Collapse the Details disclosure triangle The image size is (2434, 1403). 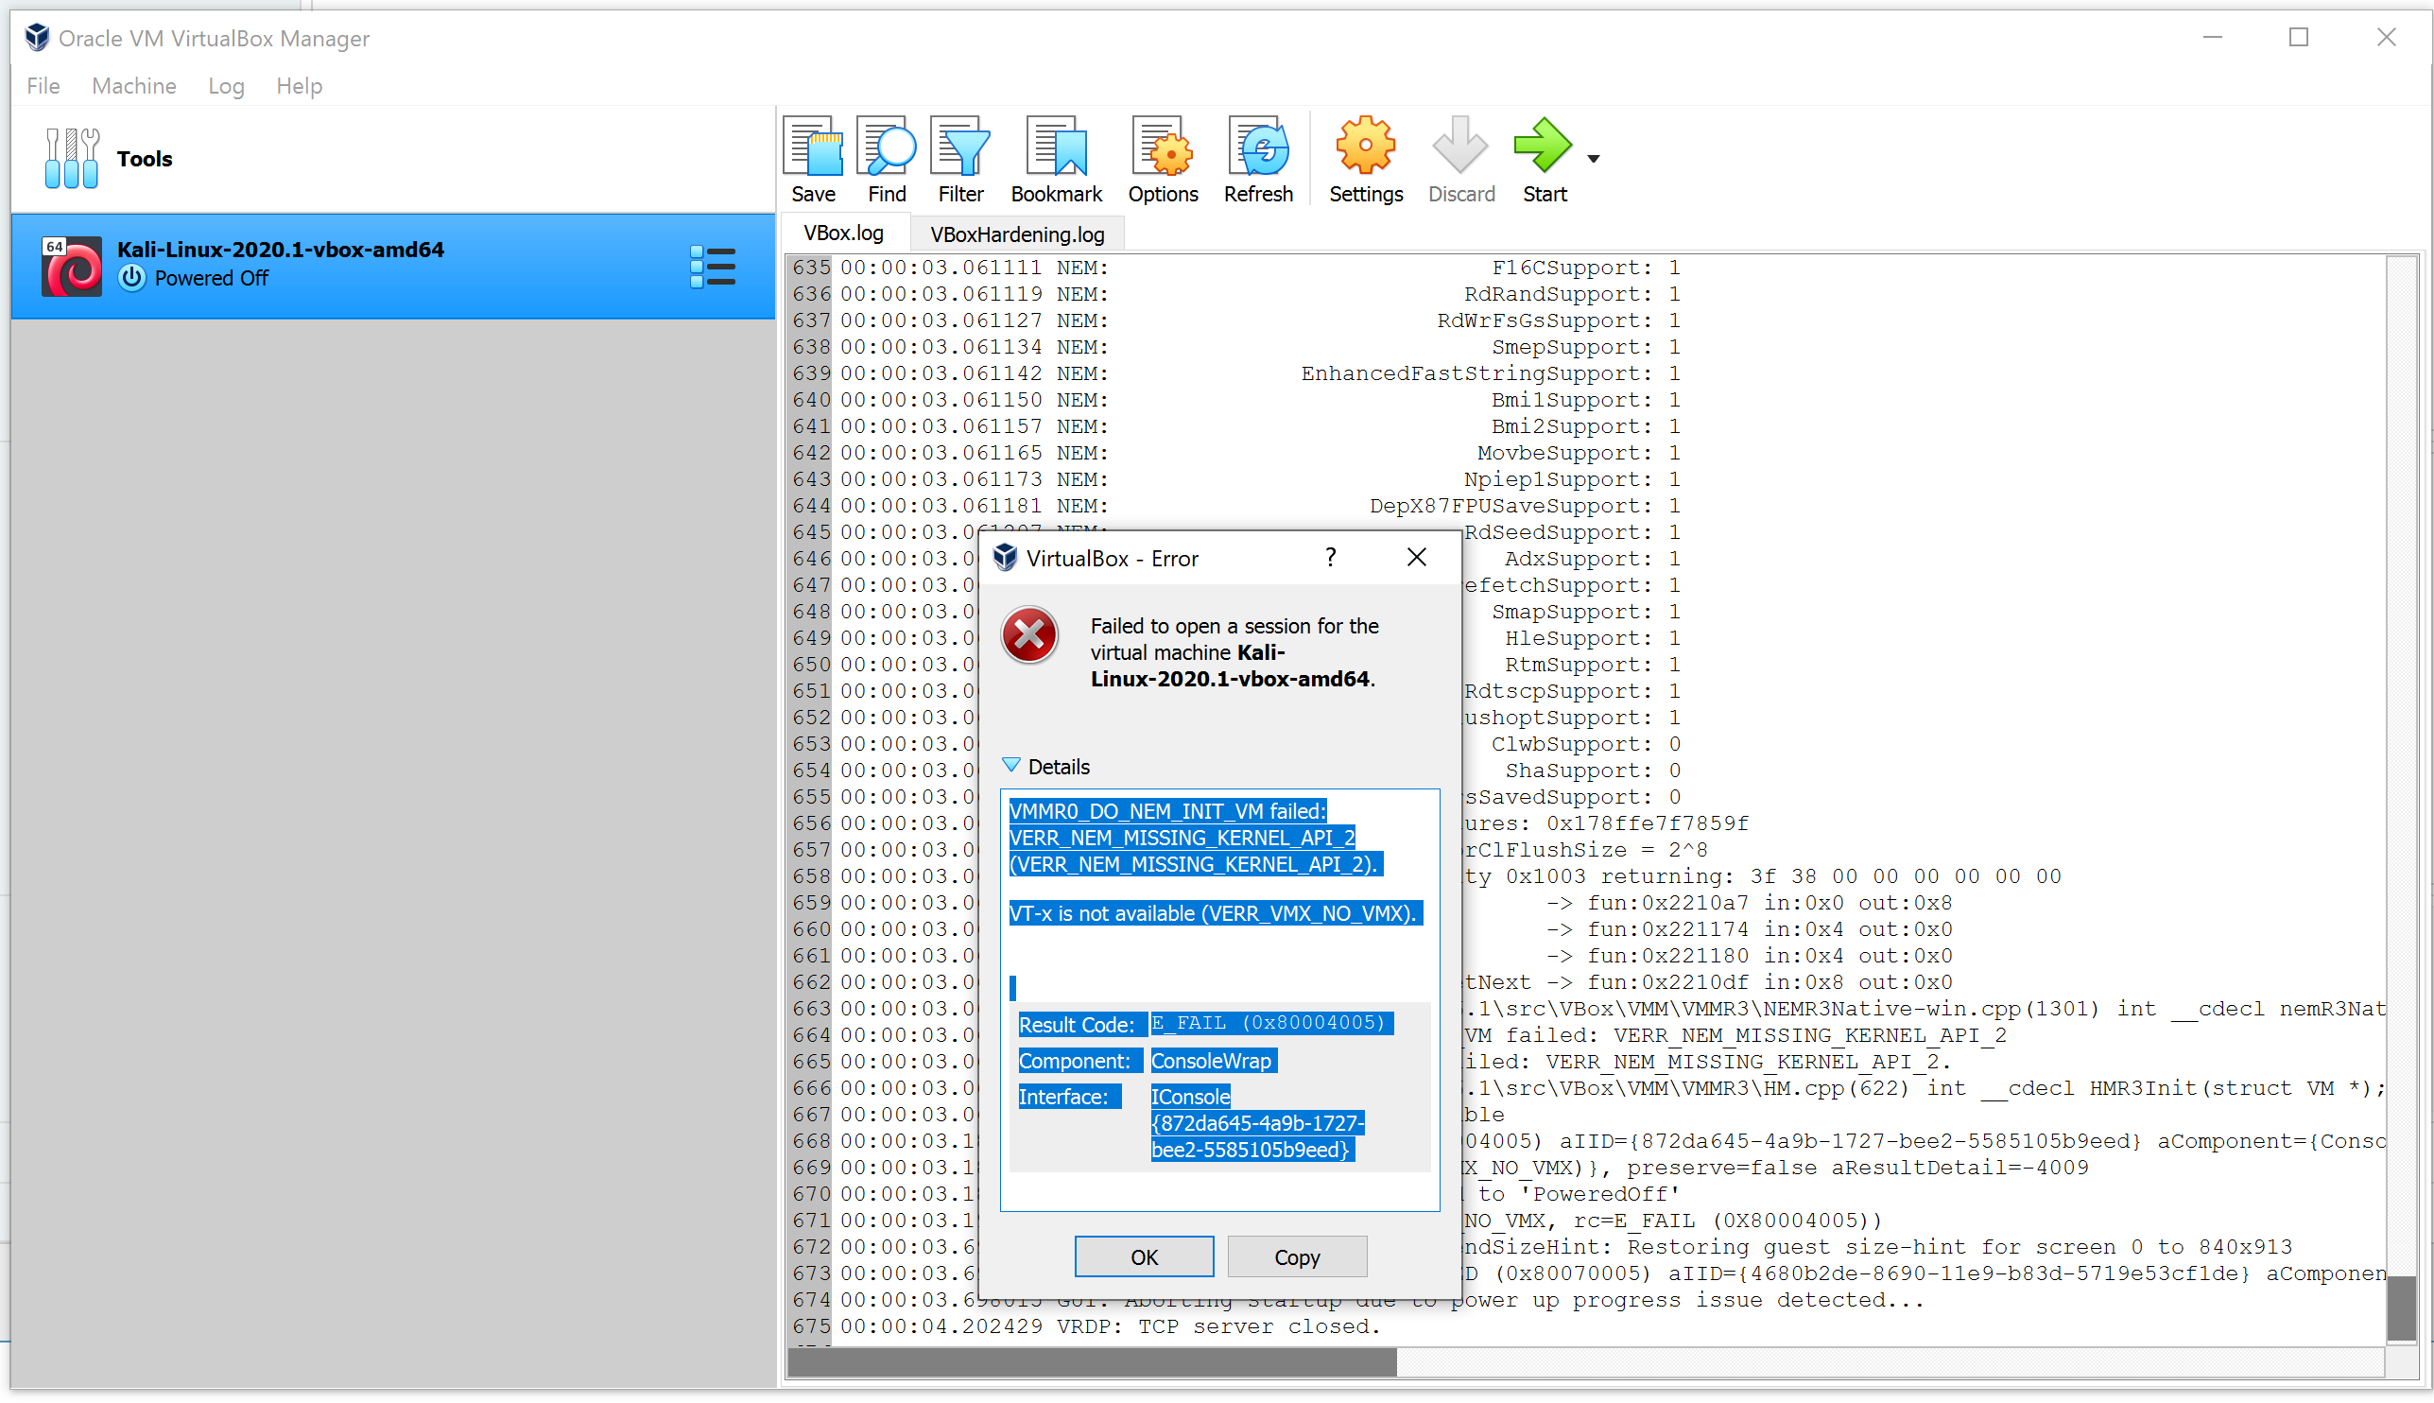click(x=1010, y=766)
